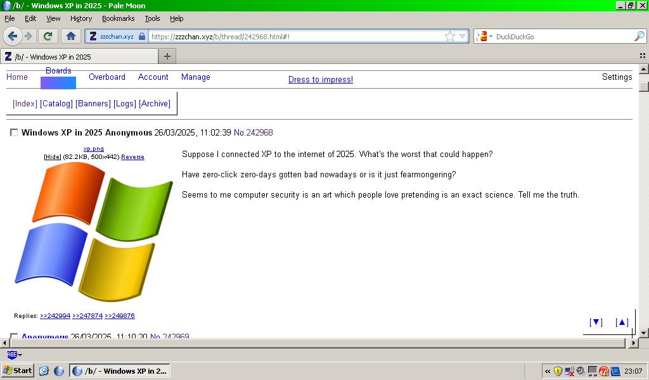This screenshot has width=649, height=380.
Task: Follow the 'Dress to impress!' link
Action: coord(321,79)
